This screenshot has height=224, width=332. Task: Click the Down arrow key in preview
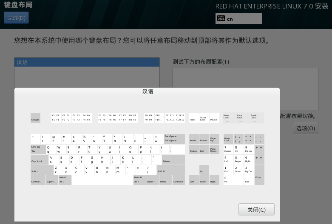[x=204, y=180]
